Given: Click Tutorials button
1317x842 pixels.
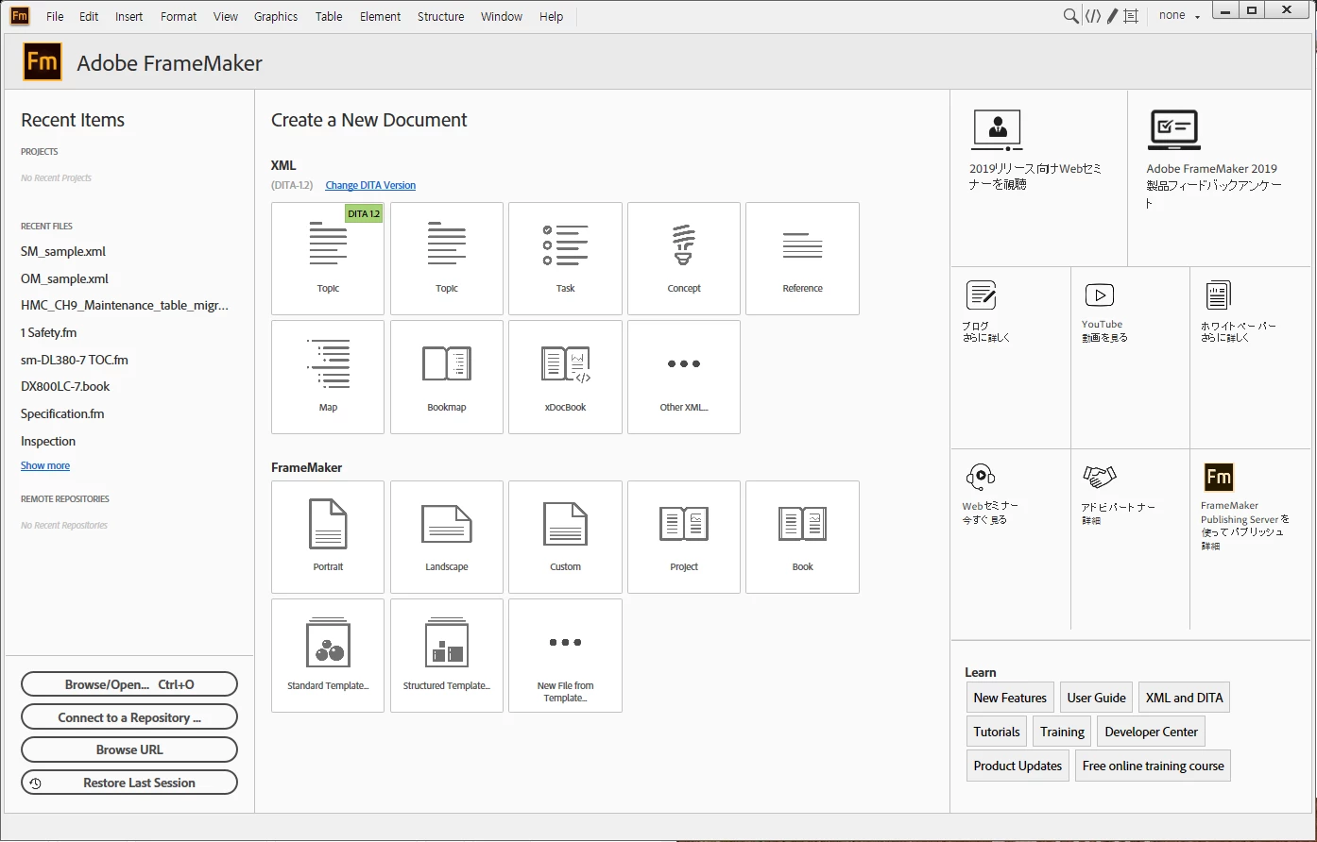Looking at the screenshot, I should (x=997, y=732).
